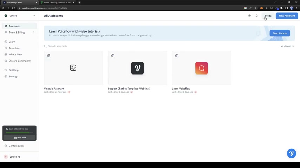Viewport: 300px width, 168px height.
Task: Click the Get Help question icon
Action: click(6, 70)
